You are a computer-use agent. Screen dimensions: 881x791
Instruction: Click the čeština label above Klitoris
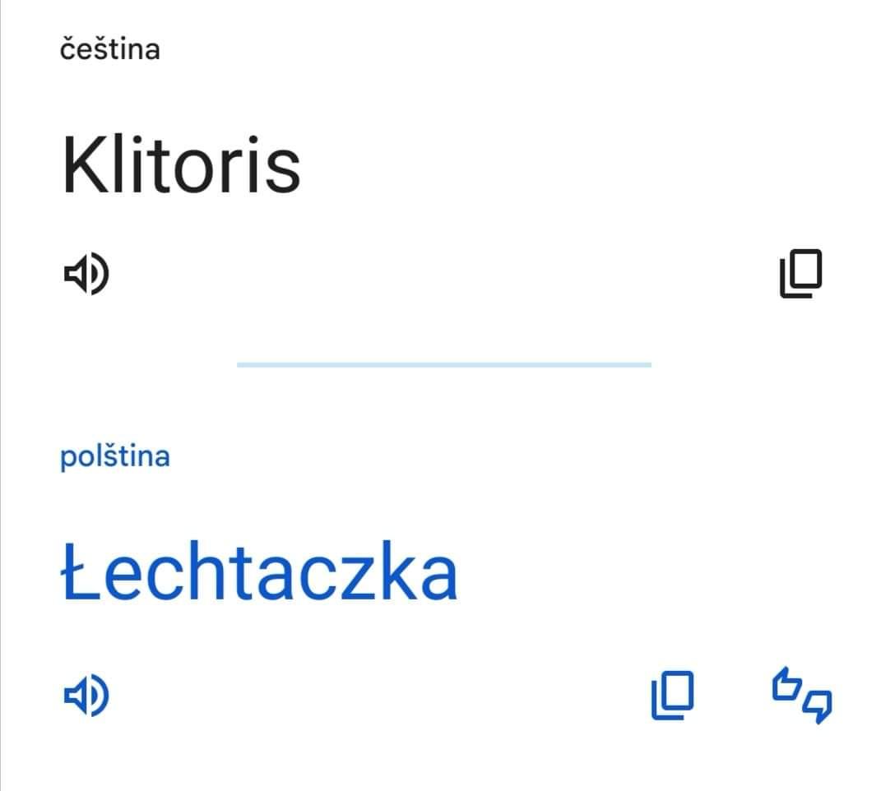(x=110, y=49)
